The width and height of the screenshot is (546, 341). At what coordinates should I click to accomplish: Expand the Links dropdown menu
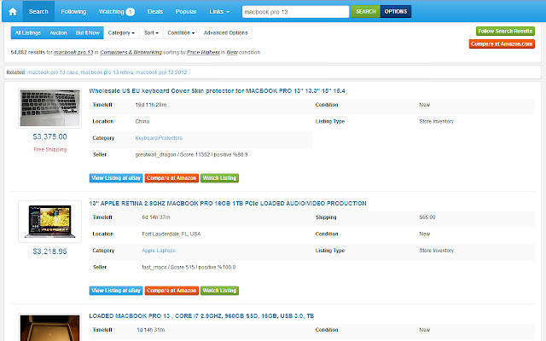pyautogui.click(x=219, y=11)
